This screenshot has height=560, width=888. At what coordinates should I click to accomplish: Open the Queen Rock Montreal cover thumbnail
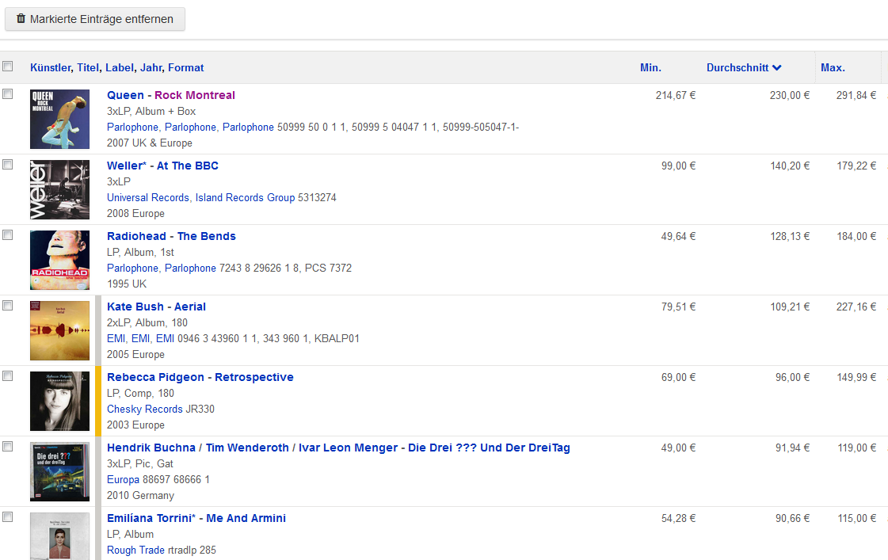pyautogui.click(x=59, y=119)
